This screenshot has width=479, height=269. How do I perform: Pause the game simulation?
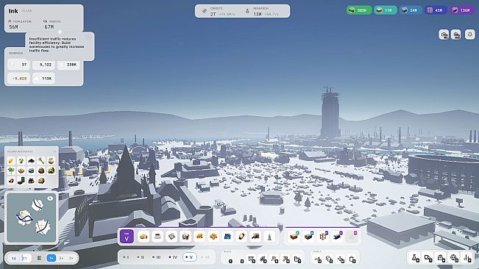pos(39,258)
